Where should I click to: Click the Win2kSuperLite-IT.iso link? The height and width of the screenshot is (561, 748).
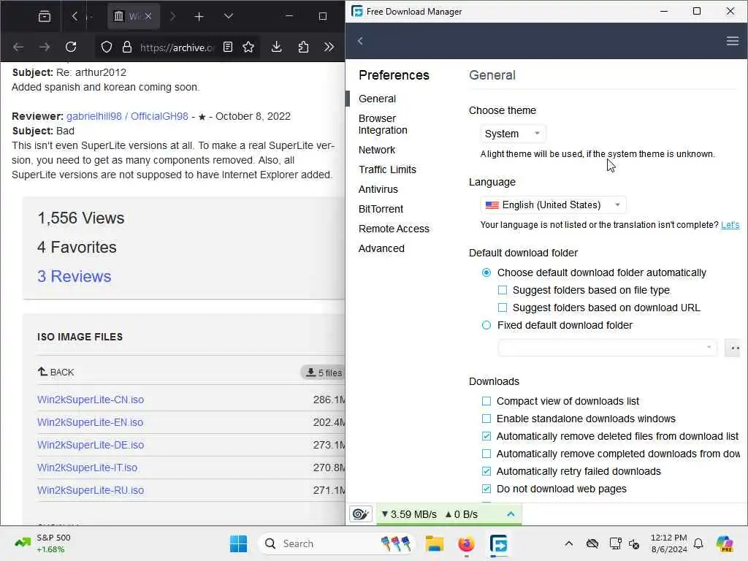pos(88,467)
